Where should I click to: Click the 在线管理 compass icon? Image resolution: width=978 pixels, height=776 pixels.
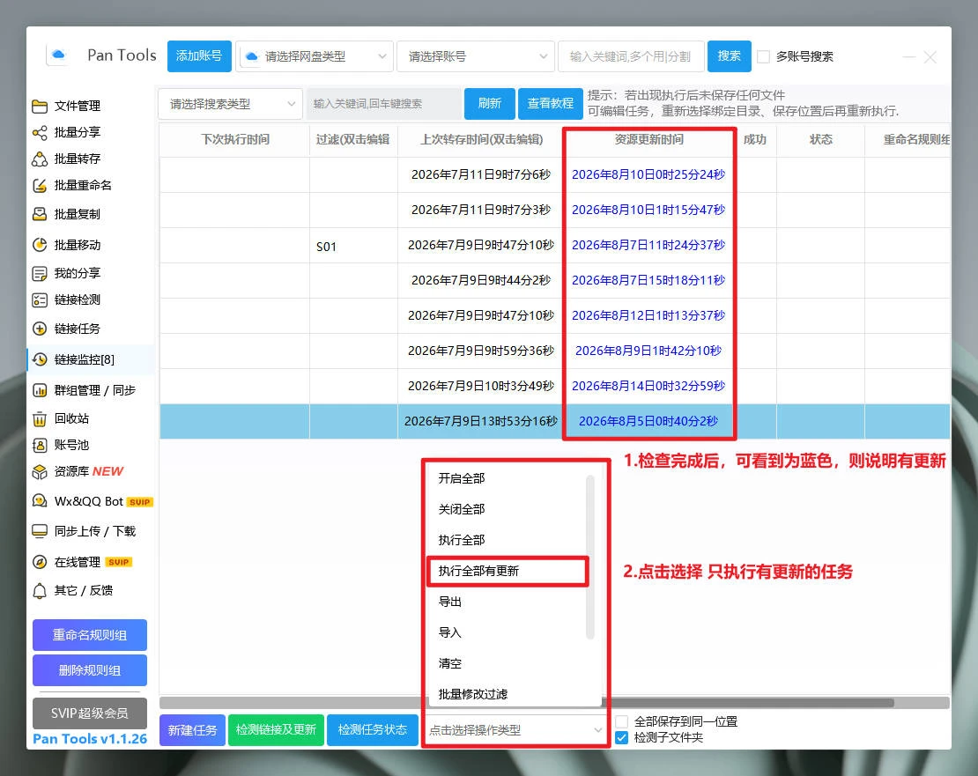point(40,562)
